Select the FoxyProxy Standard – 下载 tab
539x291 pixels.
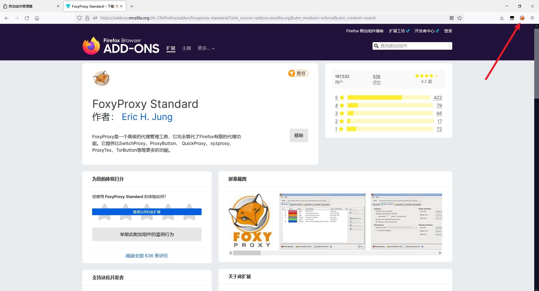95,6
